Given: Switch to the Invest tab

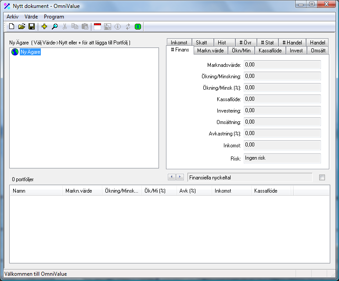Looking at the screenshot, I should pyautogui.click(x=296, y=51).
